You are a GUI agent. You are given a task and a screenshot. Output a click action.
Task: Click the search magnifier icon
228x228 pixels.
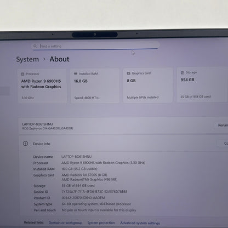tap(35, 46)
